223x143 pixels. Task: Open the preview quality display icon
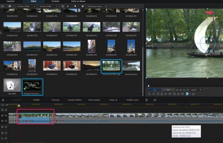[178, 94]
